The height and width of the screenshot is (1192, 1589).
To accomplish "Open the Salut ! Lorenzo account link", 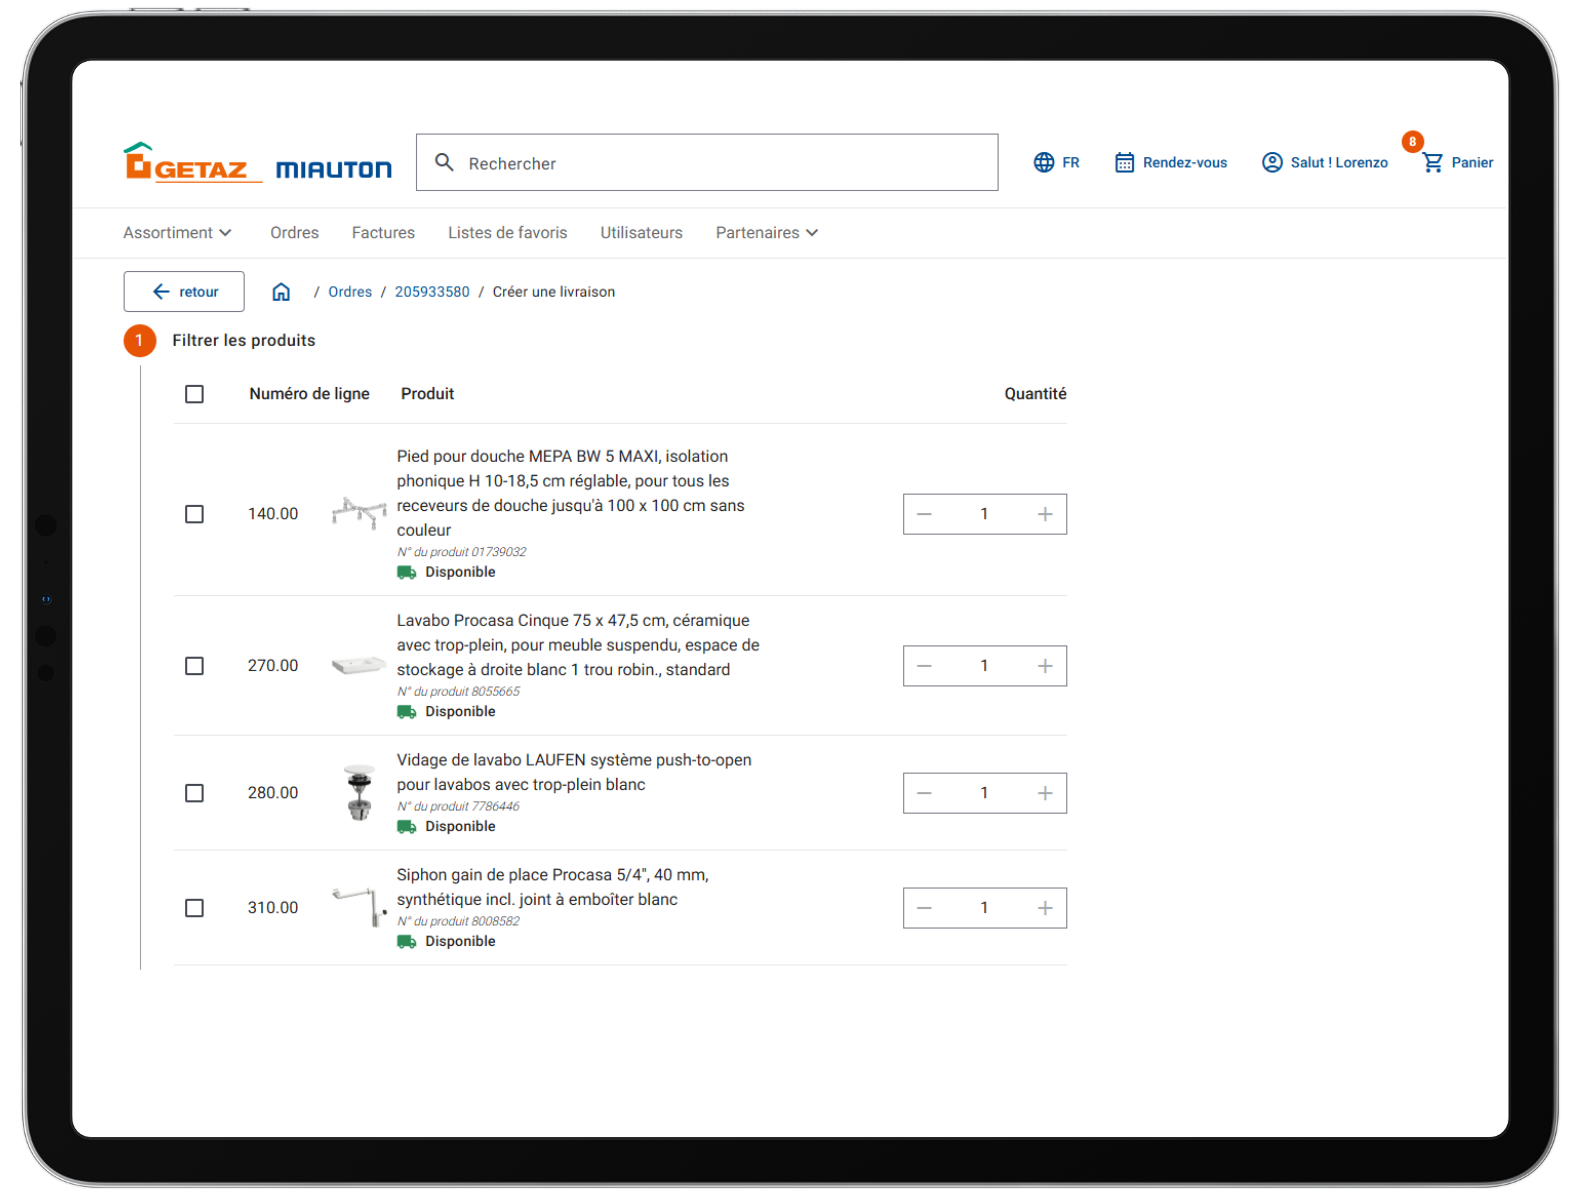I will click(1339, 163).
